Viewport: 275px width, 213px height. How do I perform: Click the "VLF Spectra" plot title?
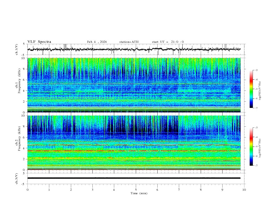pos(39,42)
